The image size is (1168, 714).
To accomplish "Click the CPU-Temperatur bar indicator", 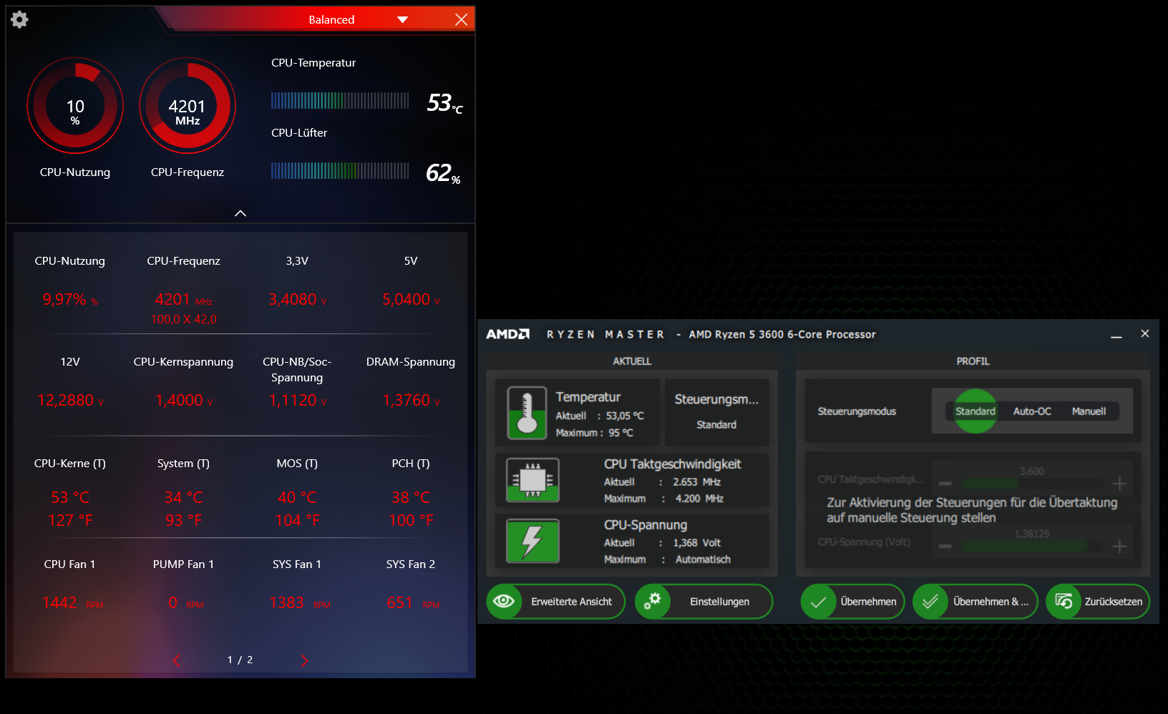I will point(340,100).
